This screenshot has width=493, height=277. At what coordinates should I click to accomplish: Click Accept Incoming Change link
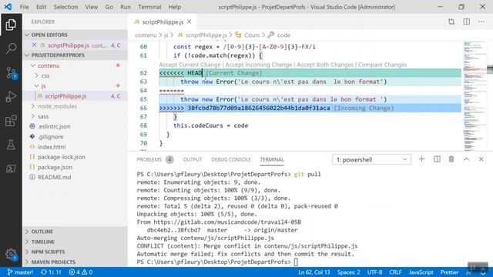259,65
